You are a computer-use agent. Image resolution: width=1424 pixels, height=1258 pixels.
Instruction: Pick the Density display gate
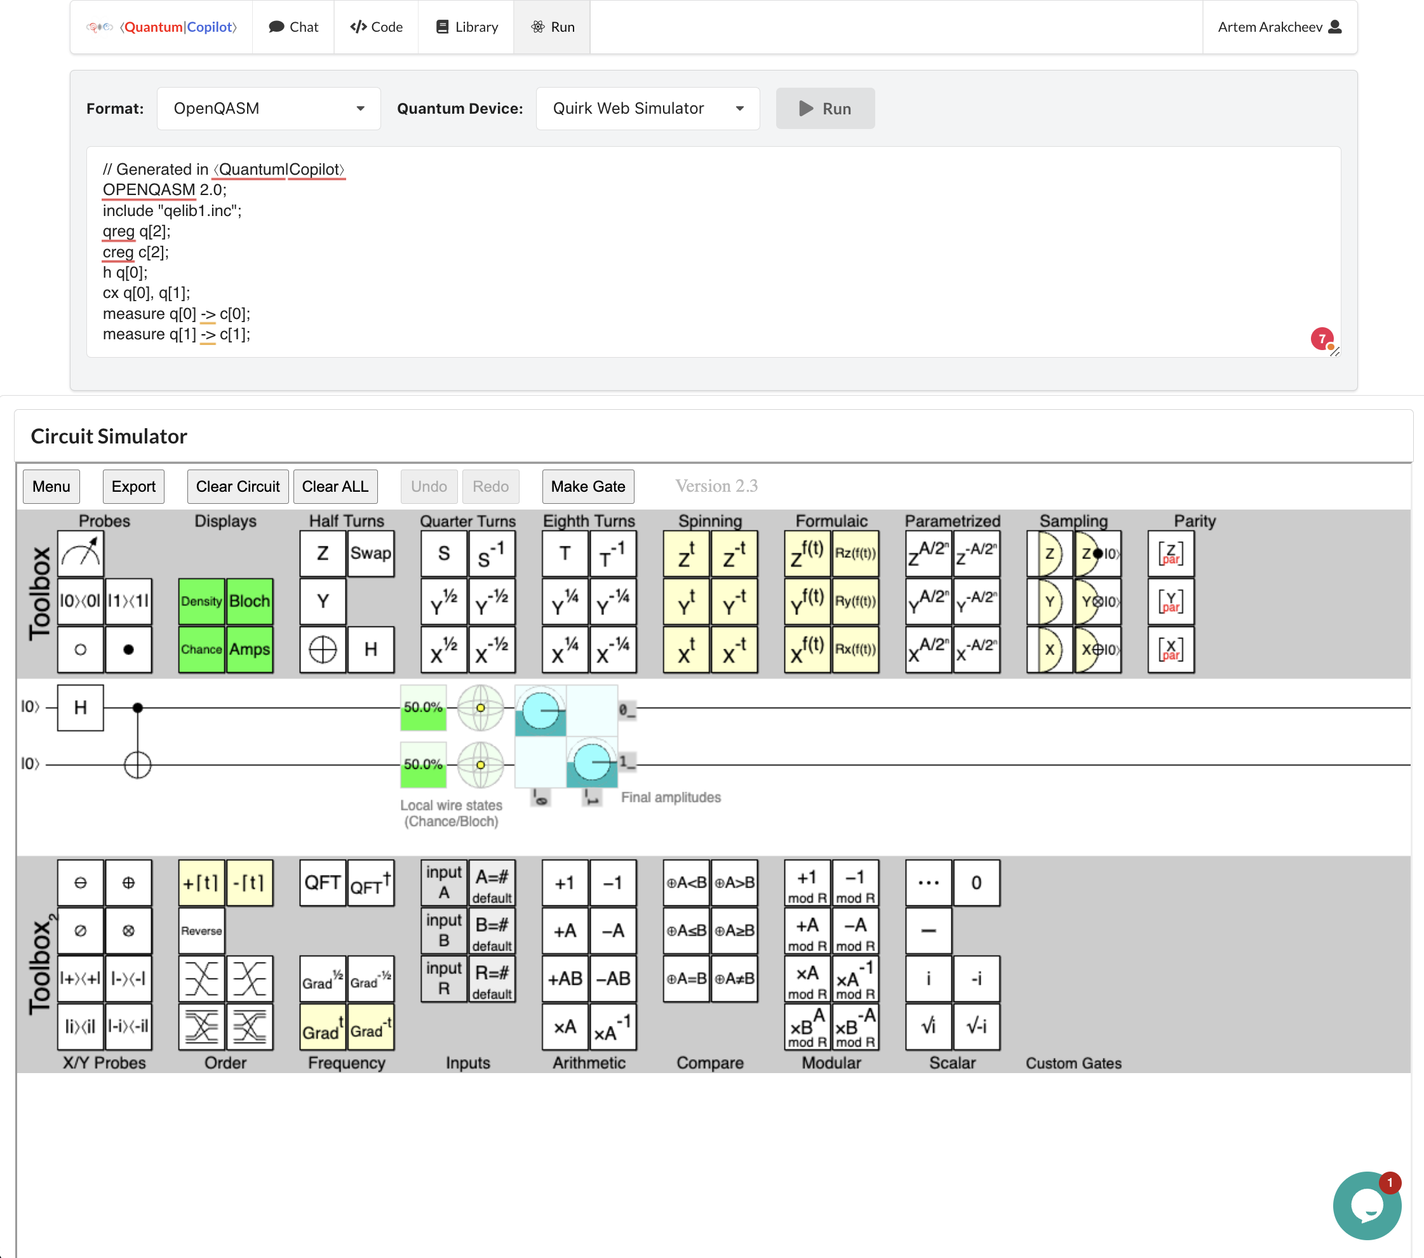click(201, 602)
